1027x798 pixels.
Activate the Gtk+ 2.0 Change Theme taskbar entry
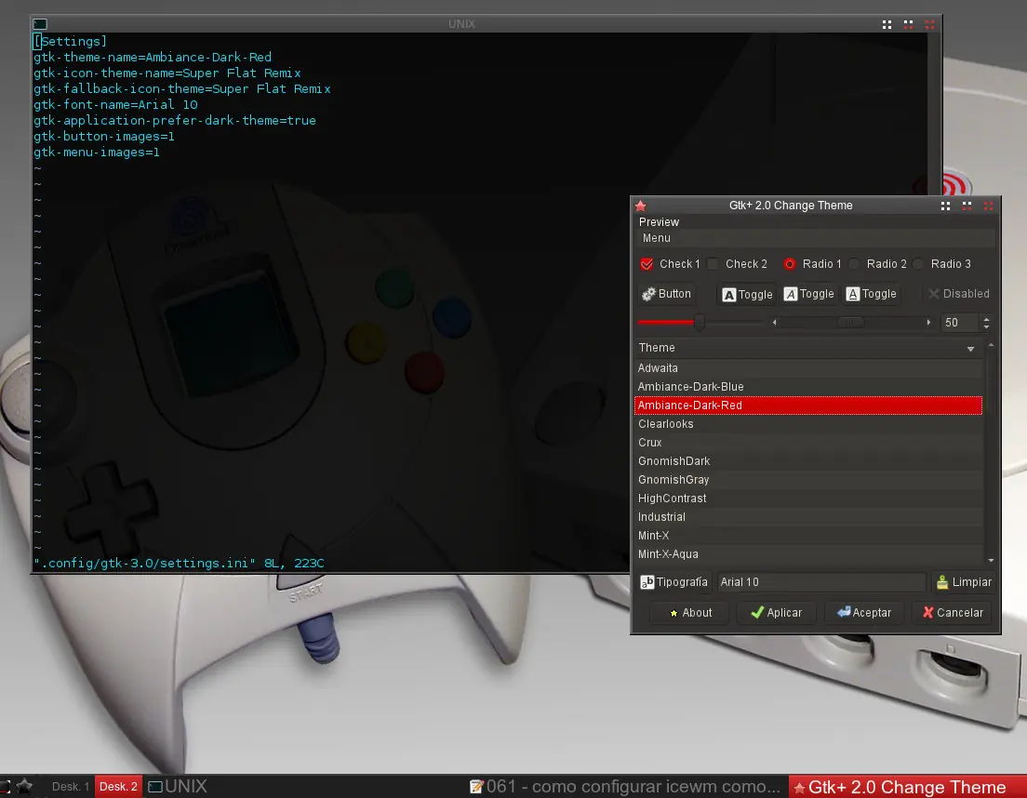tap(907, 786)
